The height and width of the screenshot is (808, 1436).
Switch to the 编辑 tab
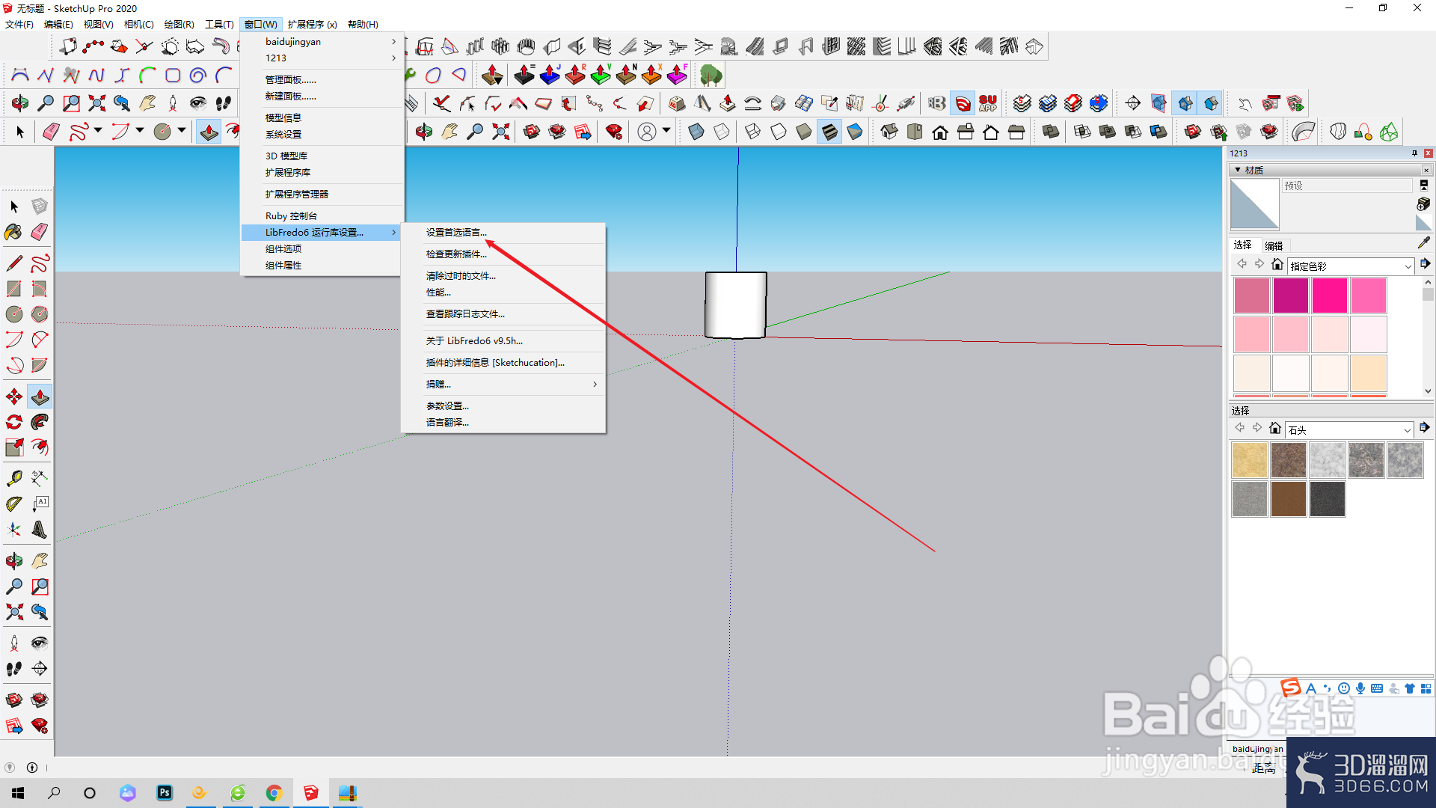pos(1274,245)
